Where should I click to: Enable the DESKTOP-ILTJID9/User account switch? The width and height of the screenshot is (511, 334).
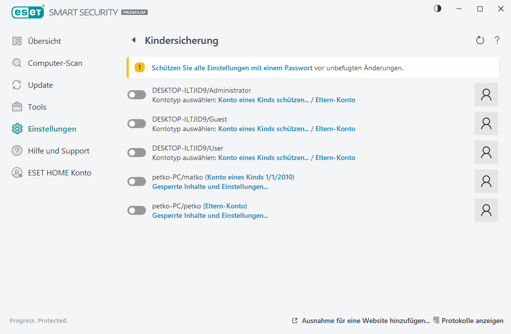click(136, 152)
